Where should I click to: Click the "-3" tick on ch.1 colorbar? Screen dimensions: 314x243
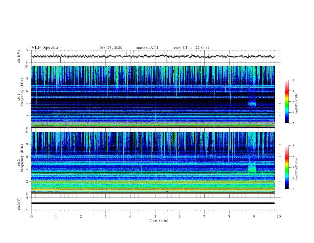(292, 80)
